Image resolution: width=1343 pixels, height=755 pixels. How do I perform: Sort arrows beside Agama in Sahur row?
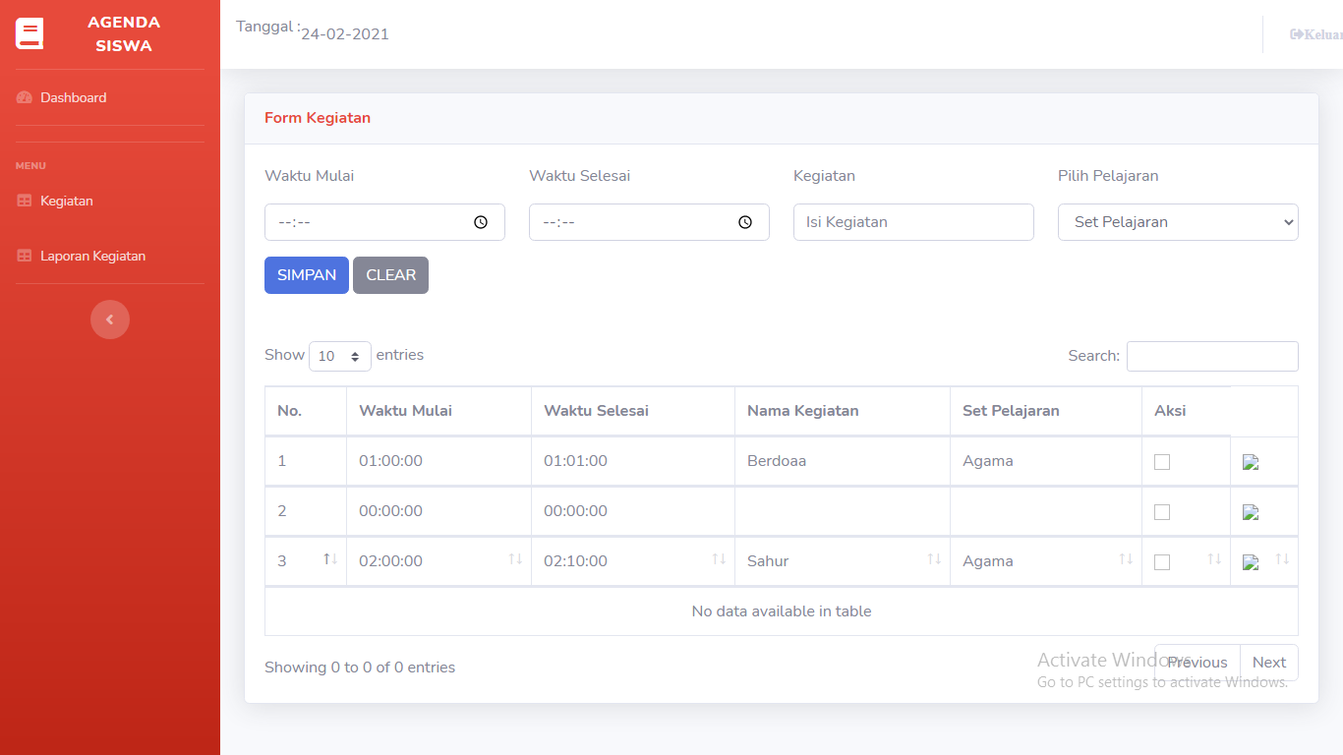(1126, 558)
